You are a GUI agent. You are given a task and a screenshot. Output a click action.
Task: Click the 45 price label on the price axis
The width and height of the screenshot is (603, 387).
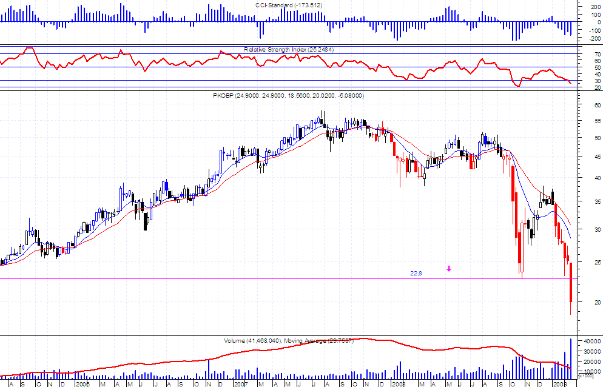[598, 157]
